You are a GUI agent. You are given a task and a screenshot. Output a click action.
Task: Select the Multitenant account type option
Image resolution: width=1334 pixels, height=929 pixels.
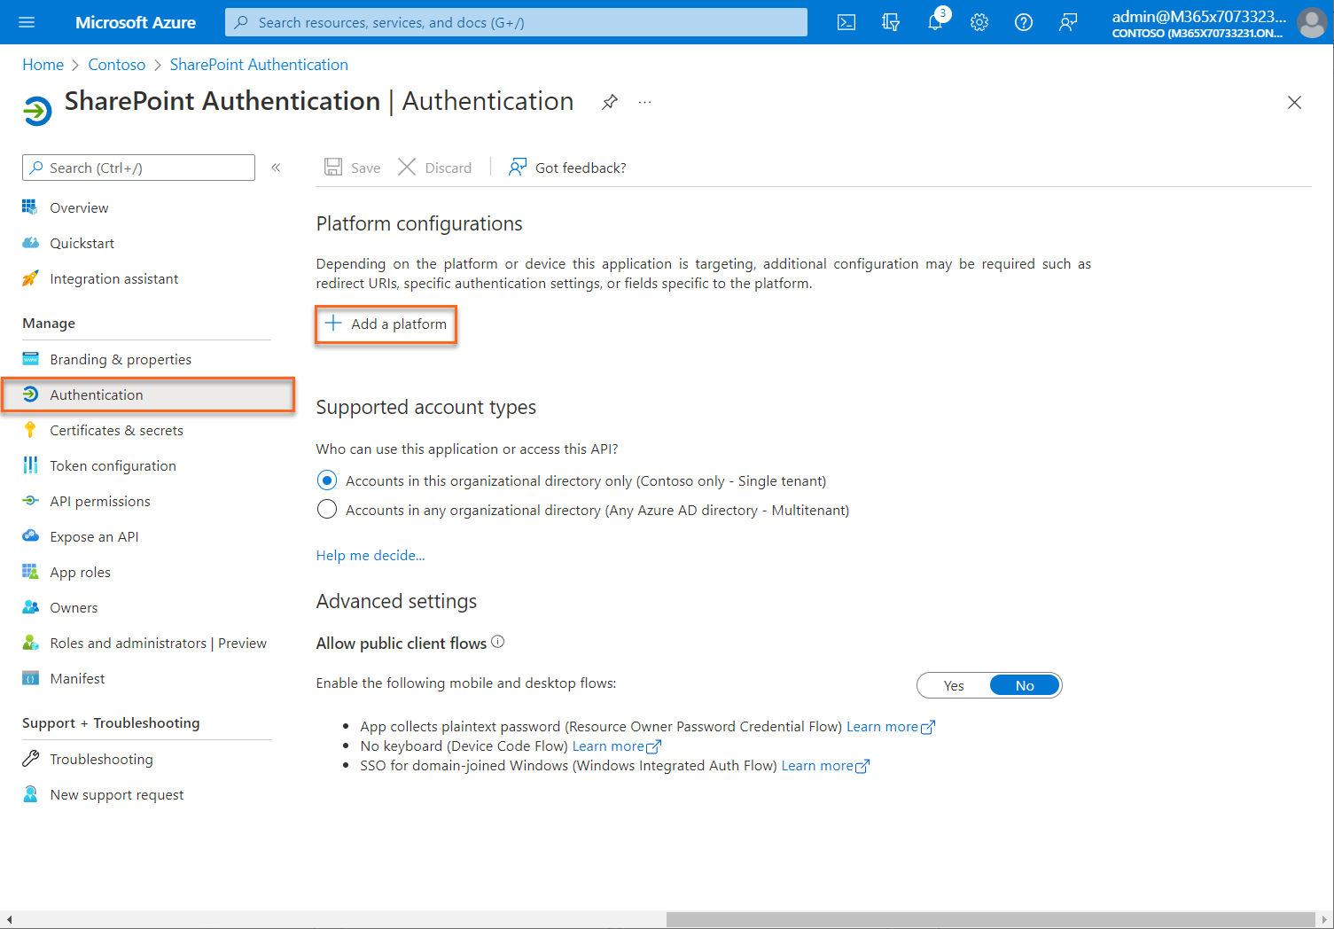pyautogui.click(x=326, y=510)
